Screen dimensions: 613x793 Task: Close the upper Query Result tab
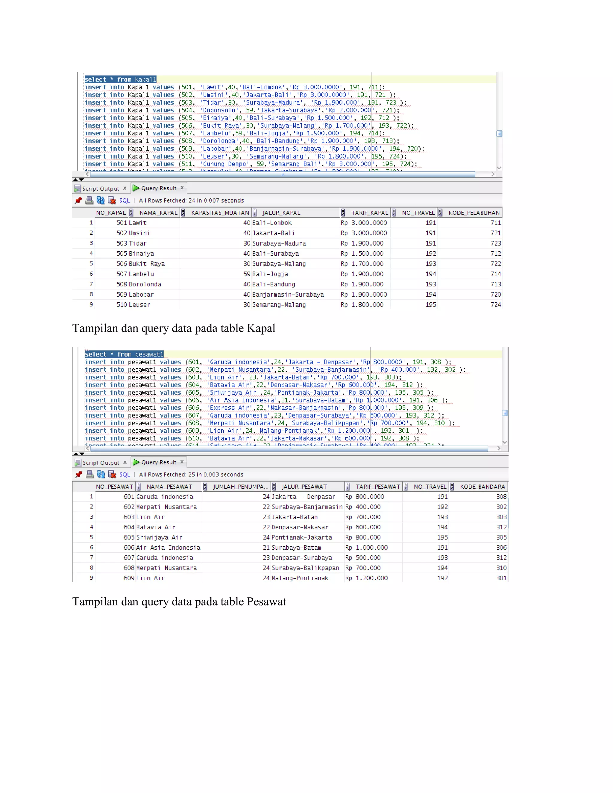[182, 188]
